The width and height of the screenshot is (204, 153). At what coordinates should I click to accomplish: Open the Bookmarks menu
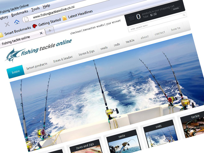pyautogui.click(x=19, y=13)
